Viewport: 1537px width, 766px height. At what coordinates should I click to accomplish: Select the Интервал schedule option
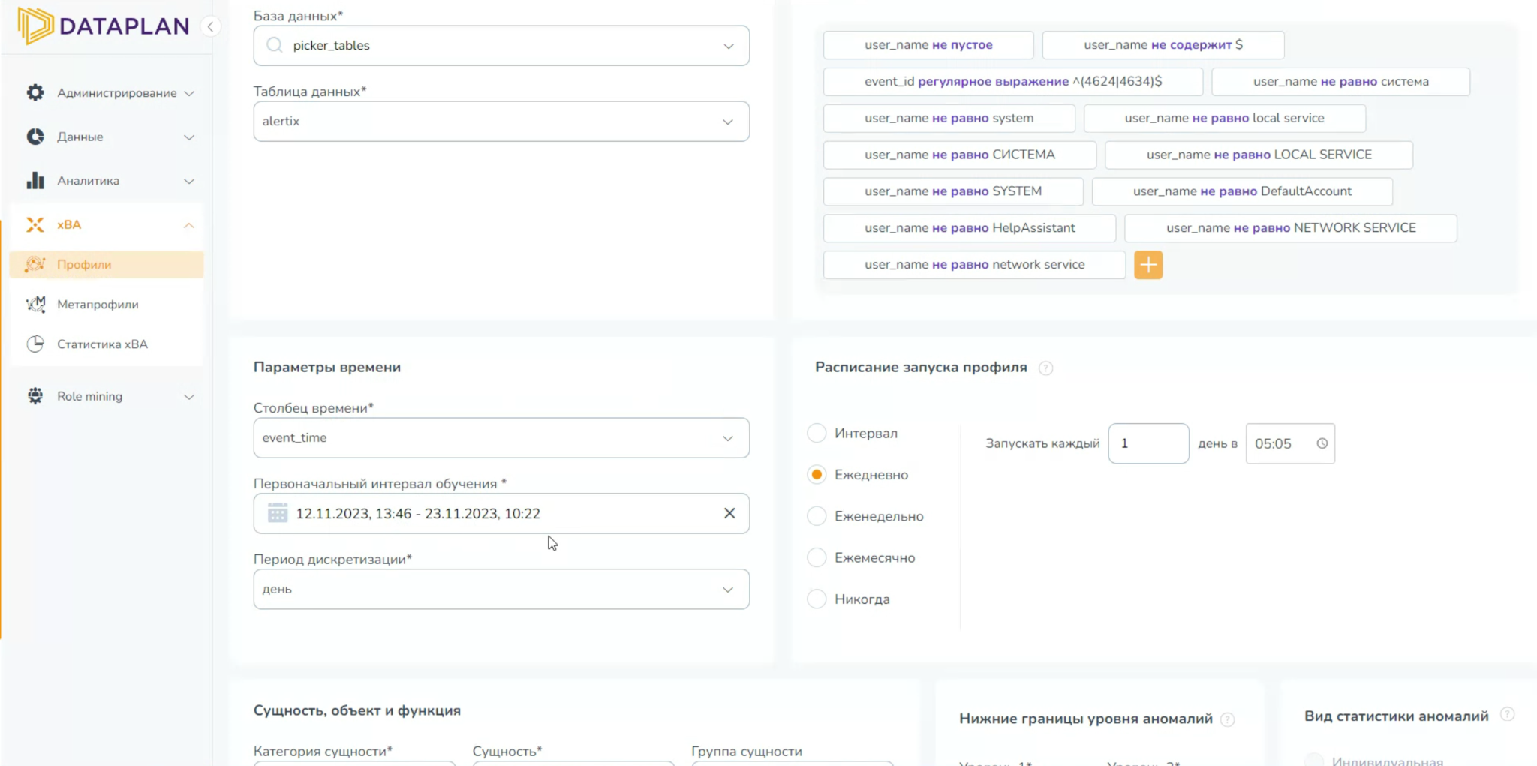[817, 433]
